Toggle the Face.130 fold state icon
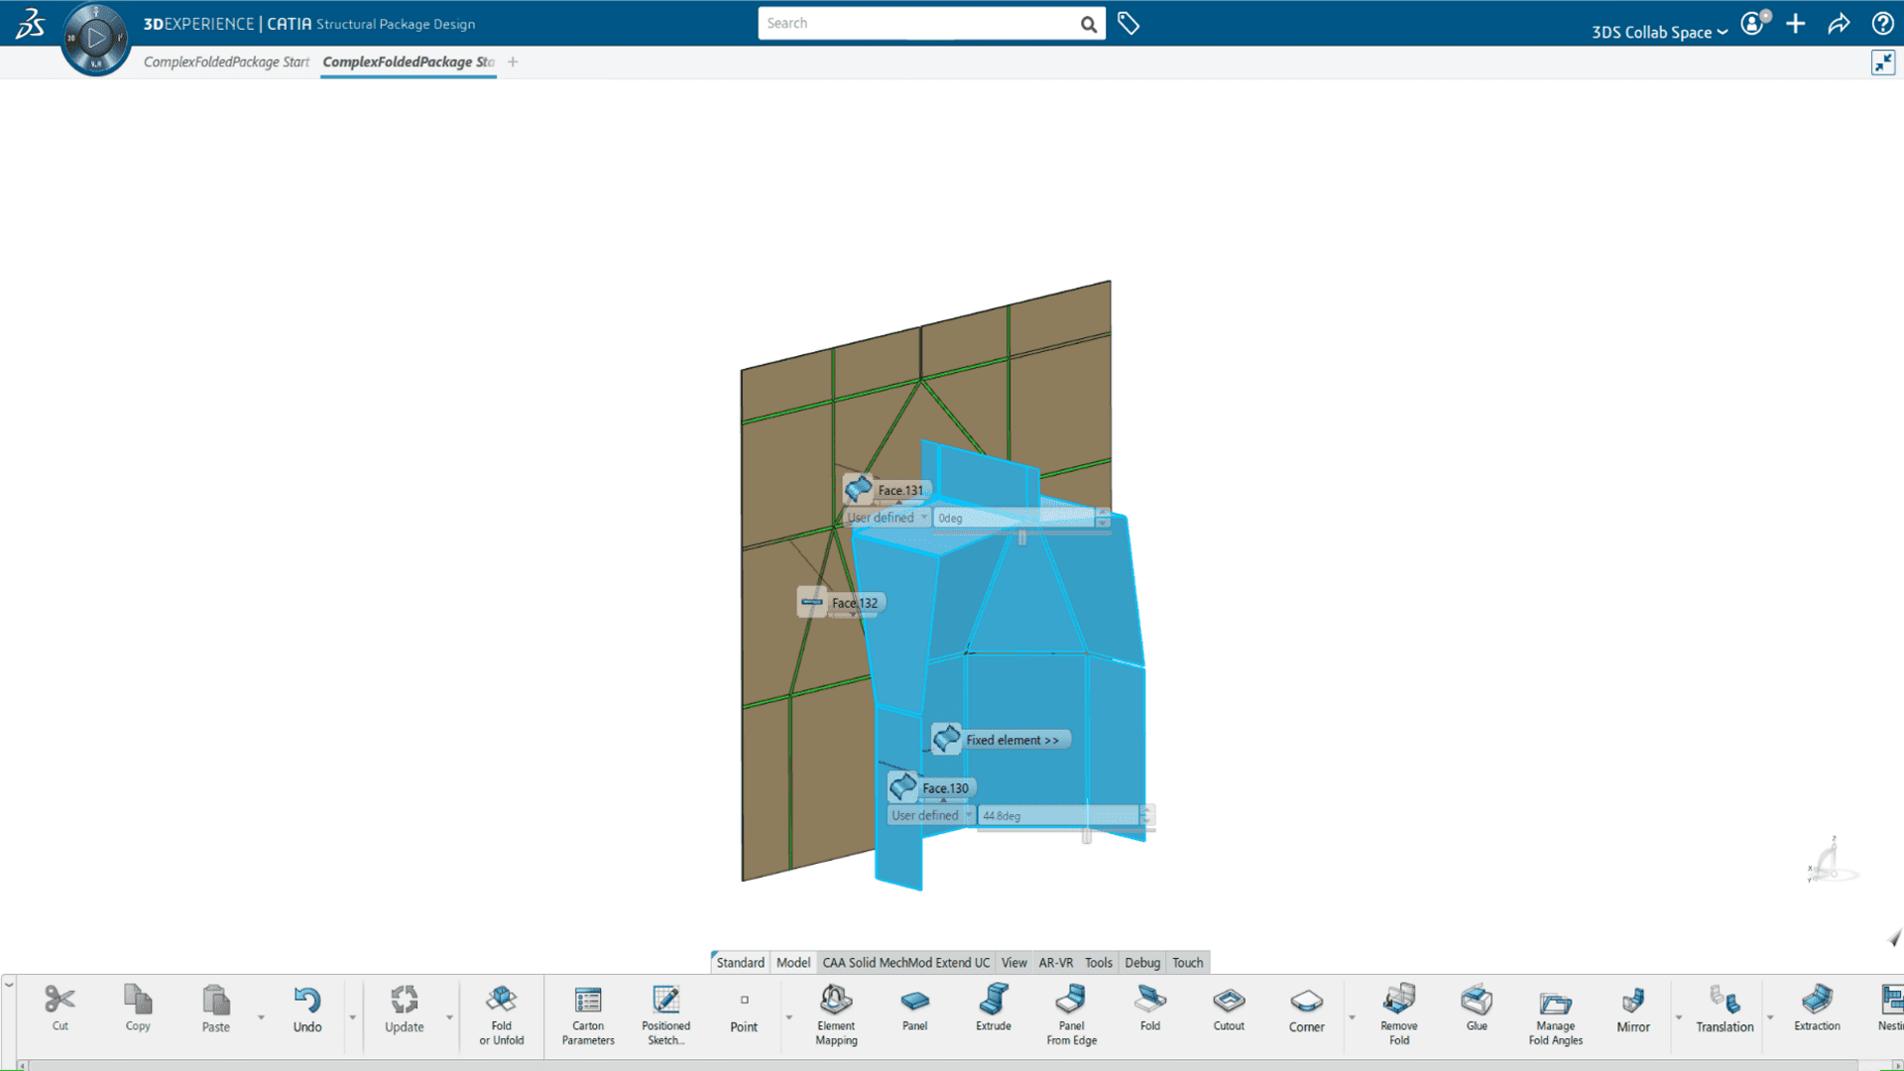 click(902, 787)
